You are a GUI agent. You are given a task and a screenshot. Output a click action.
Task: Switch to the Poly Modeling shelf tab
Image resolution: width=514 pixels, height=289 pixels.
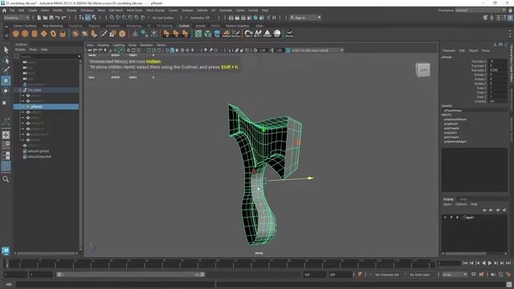click(x=52, y=26)
